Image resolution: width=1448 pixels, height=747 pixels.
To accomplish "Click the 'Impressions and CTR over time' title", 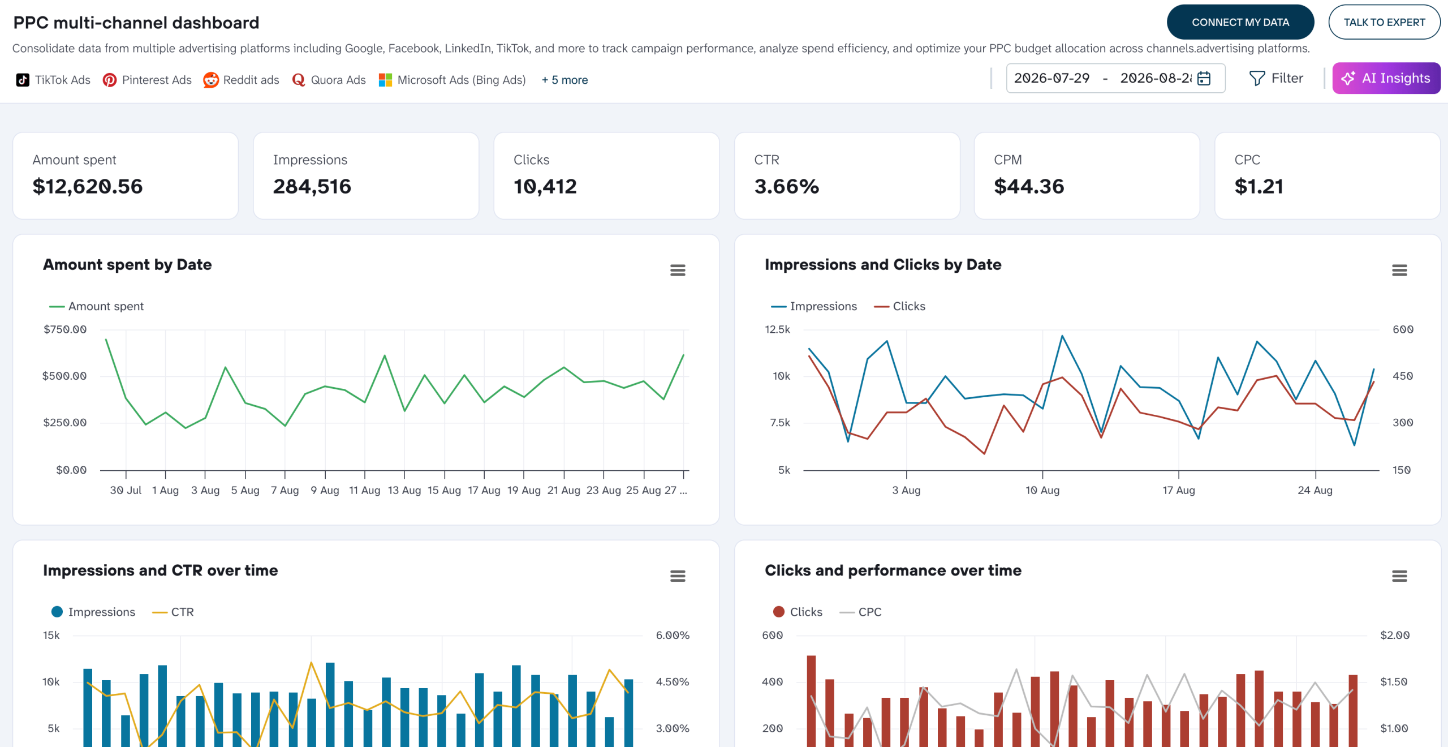I will click(161, 570).
